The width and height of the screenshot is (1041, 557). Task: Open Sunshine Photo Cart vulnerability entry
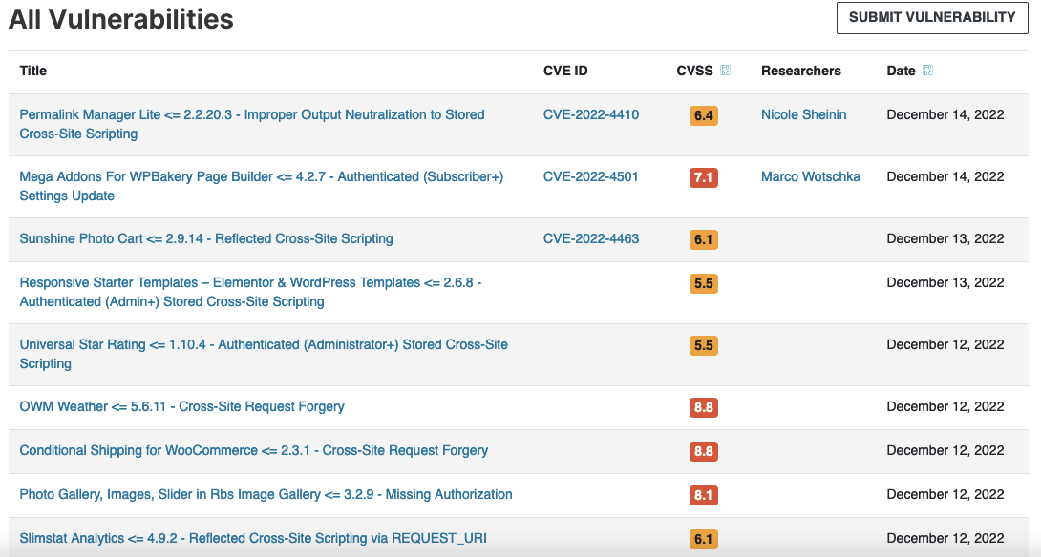click(x=205, y=238)
